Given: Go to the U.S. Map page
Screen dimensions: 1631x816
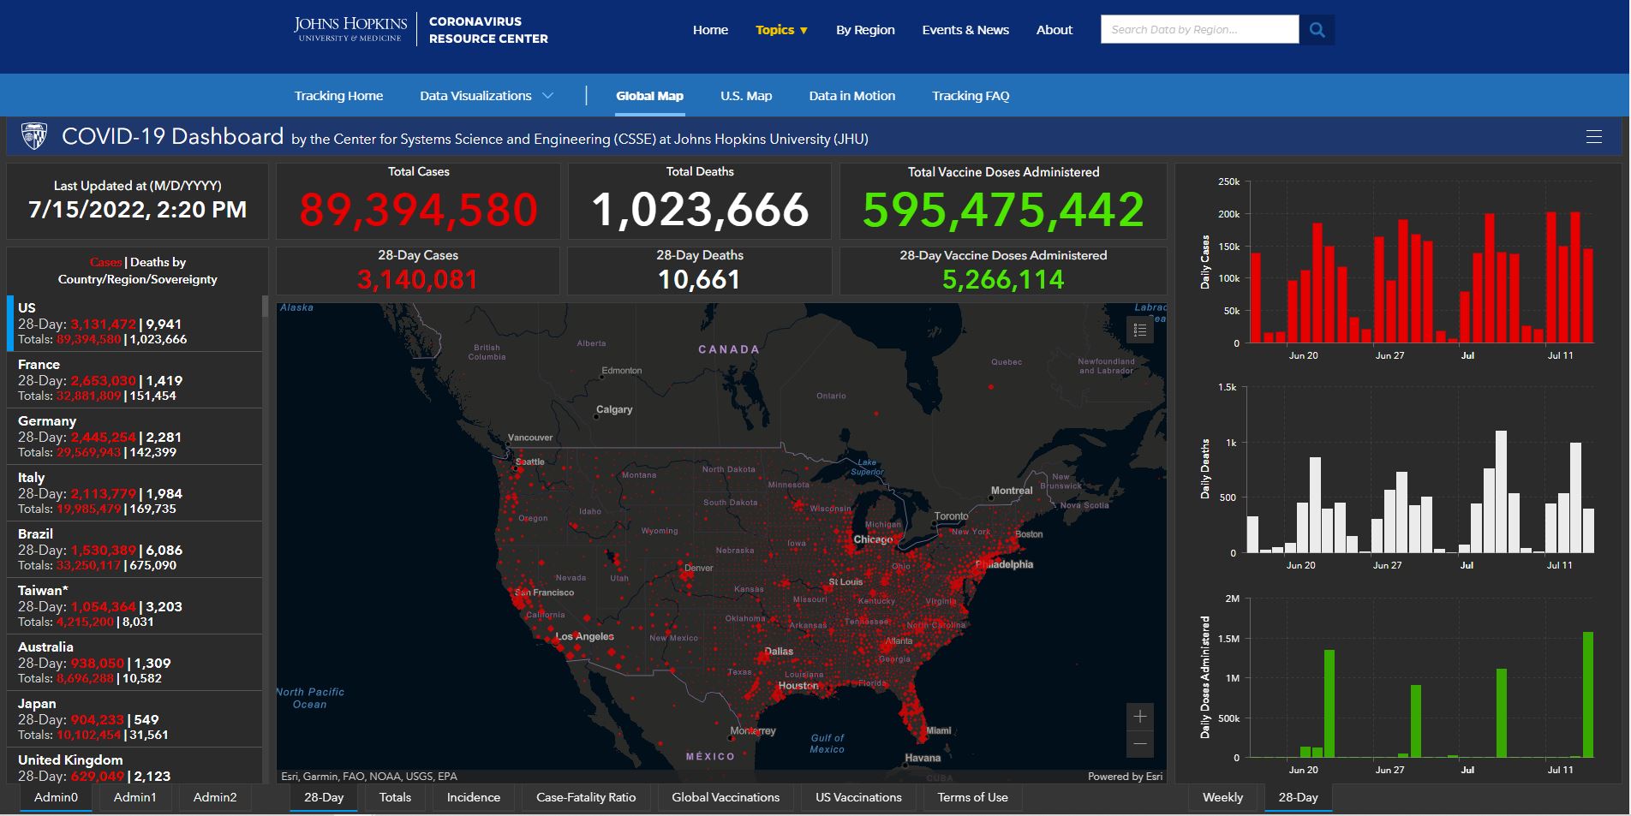Looking at the screenshot, I should coord(746,96).
